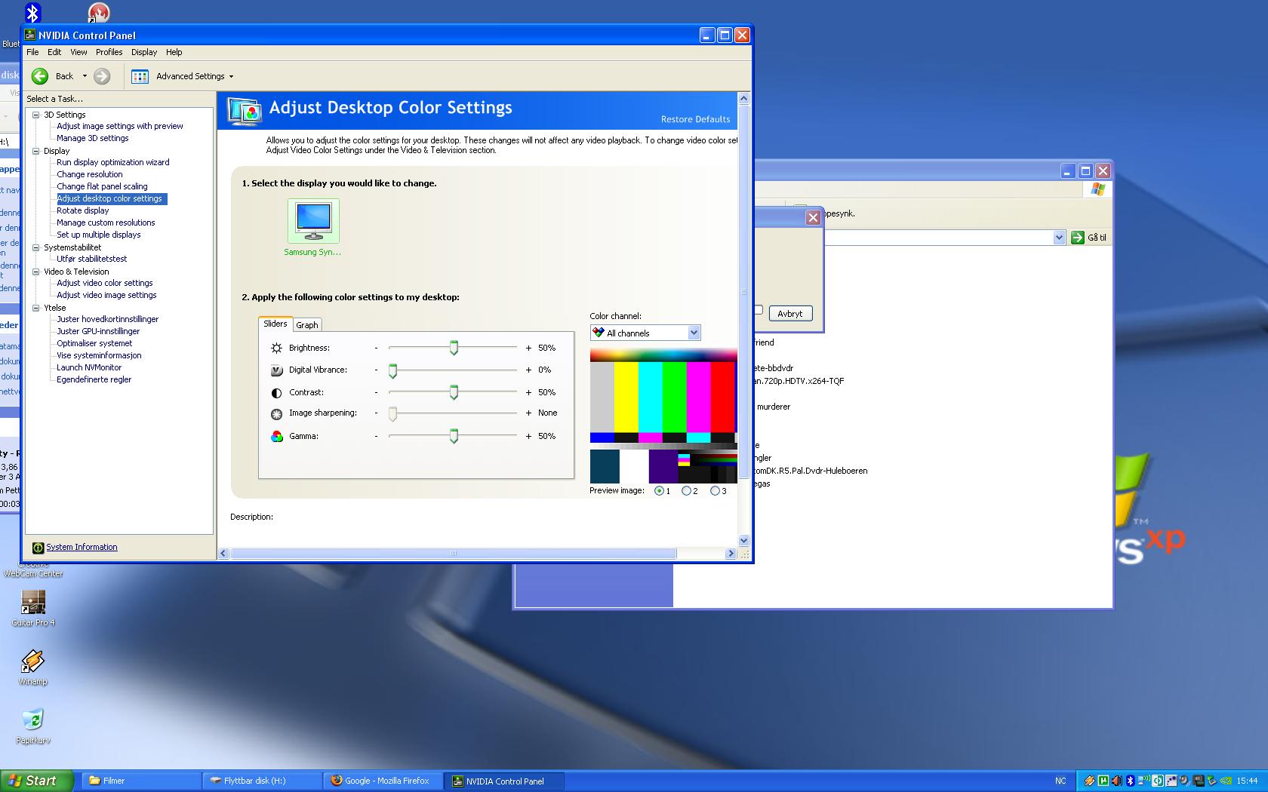The width and height of the screenshot is (1268, 792).
Task: Collapse the 3D Settings tree node
Action: tap(35, 115)
